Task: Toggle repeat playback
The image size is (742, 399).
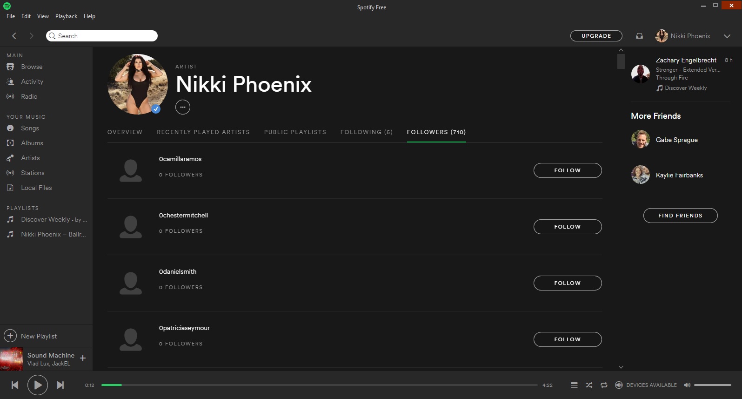Action: 604,385
